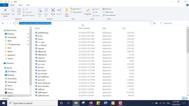The width and height of the screenshot is (189, 106).
Task: Open Firefox from the taskbar
Action: [91, 103]
